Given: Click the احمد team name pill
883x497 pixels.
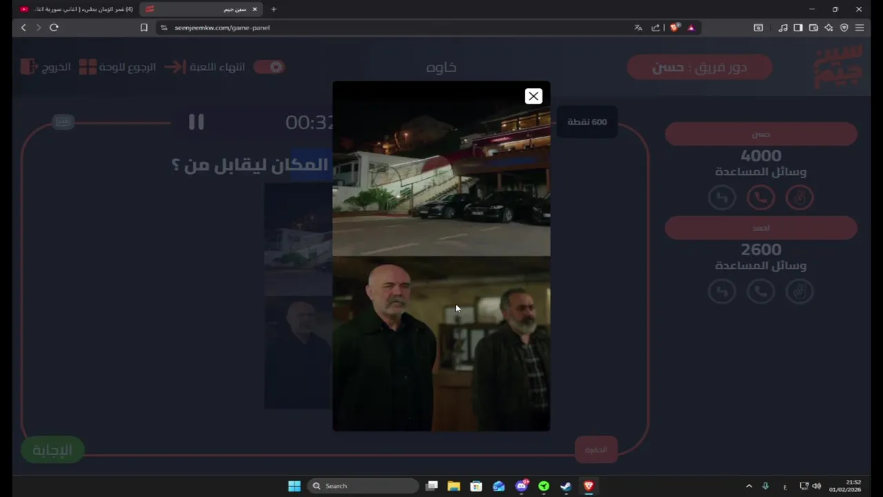Looking at the screenshot, I should pos(761,228).
